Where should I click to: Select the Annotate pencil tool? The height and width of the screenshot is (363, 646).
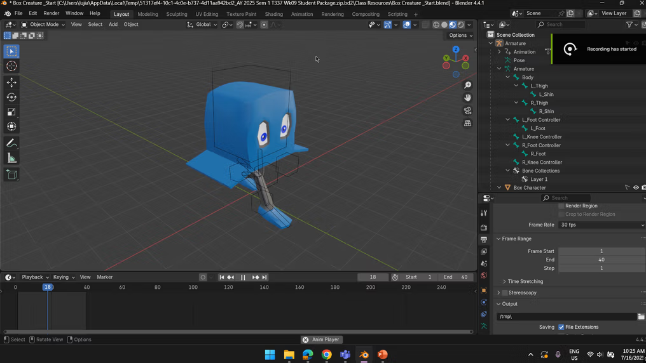pos(11,143)
